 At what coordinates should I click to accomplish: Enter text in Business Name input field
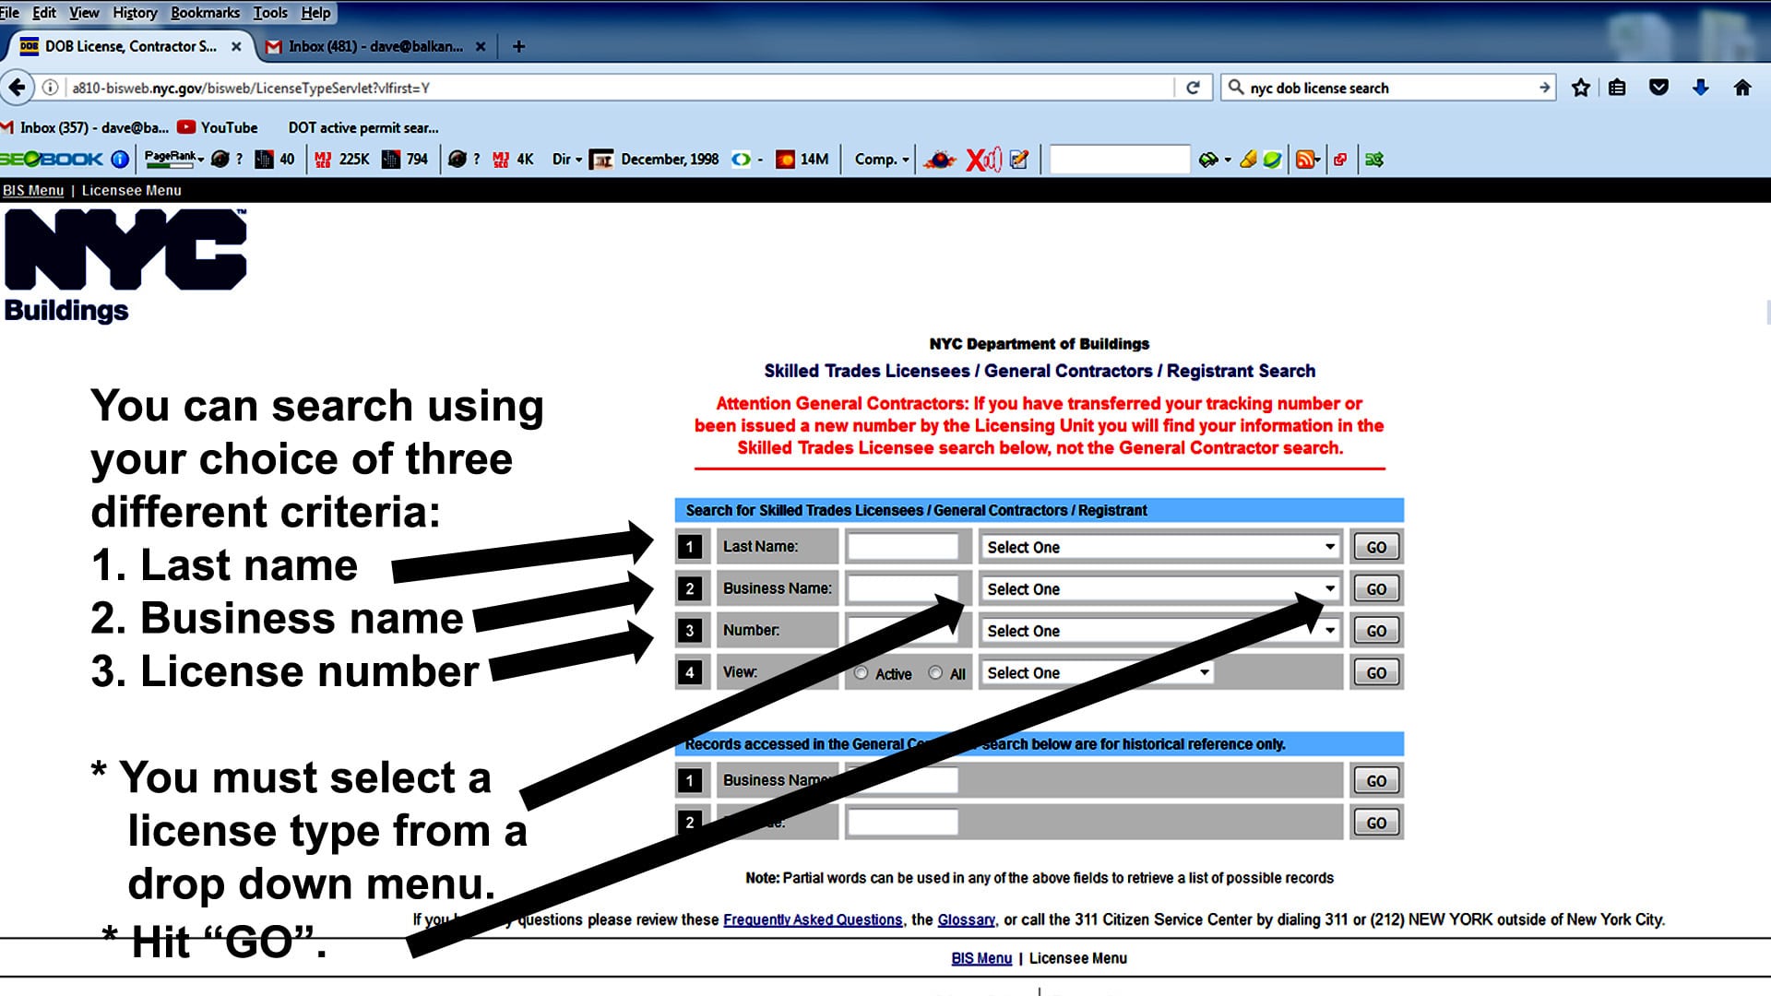[906, 587]
